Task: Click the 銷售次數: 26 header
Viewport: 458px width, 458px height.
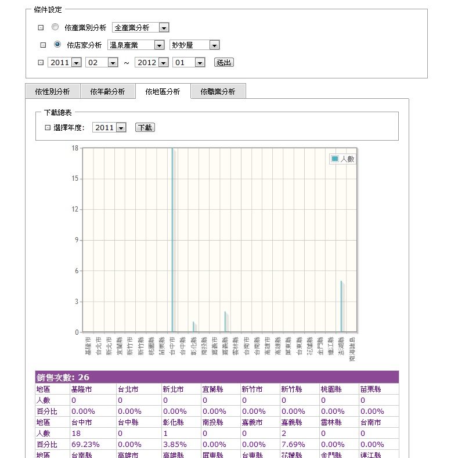Action: click(217, 377)
